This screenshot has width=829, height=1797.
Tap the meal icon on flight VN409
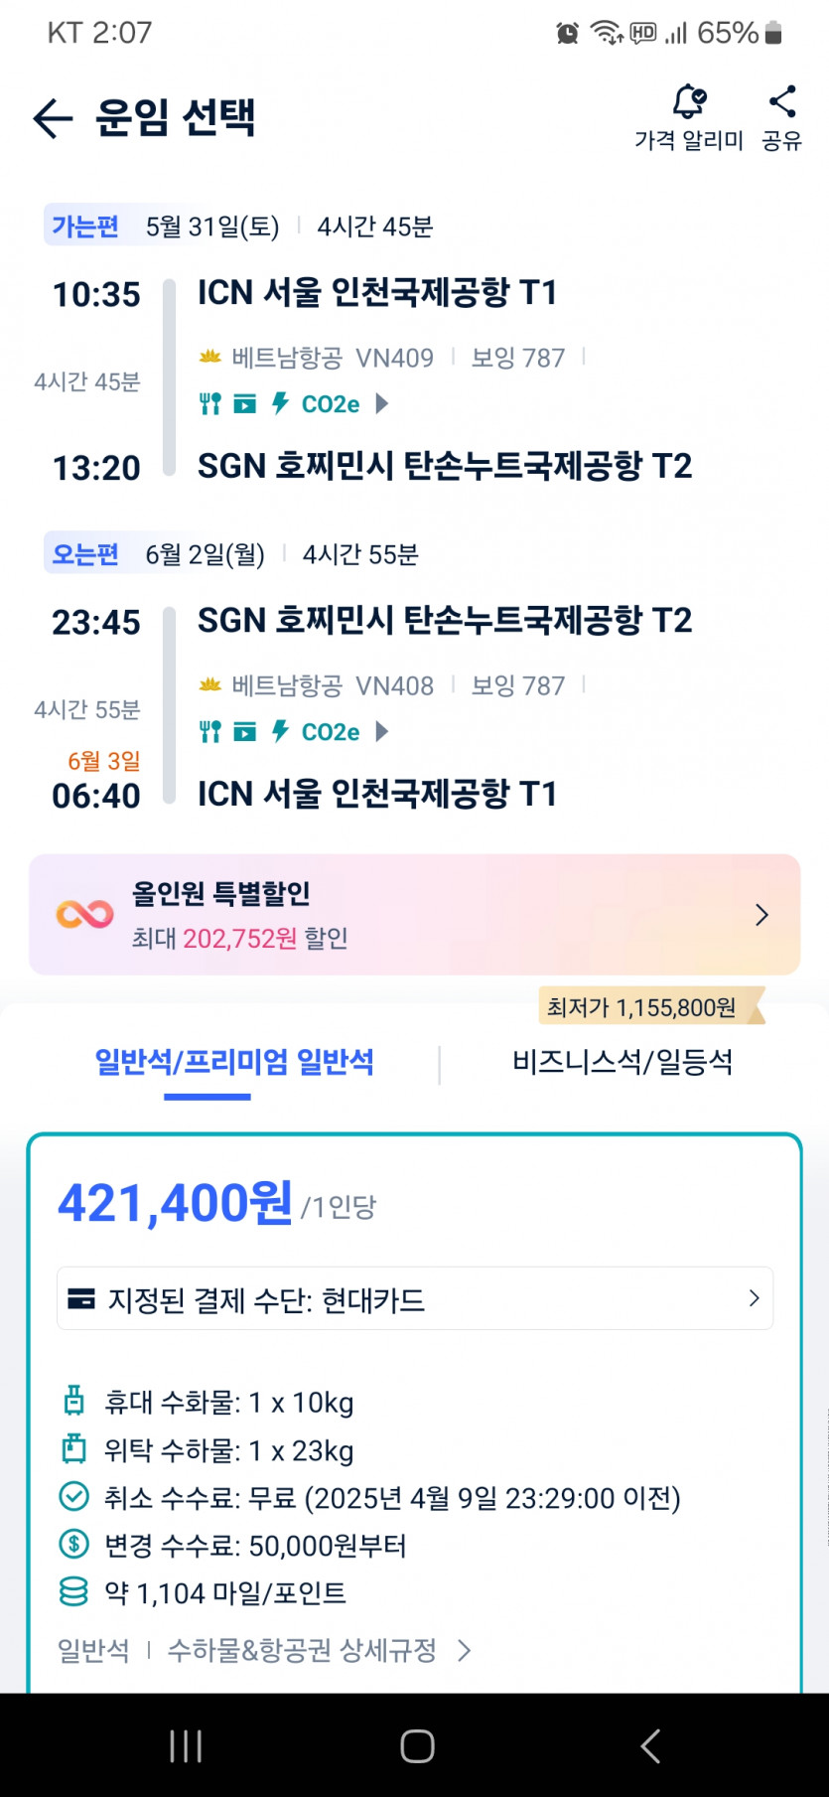[210, 404]
